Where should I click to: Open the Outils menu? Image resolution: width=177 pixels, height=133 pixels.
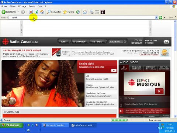[x=40, y=6]
